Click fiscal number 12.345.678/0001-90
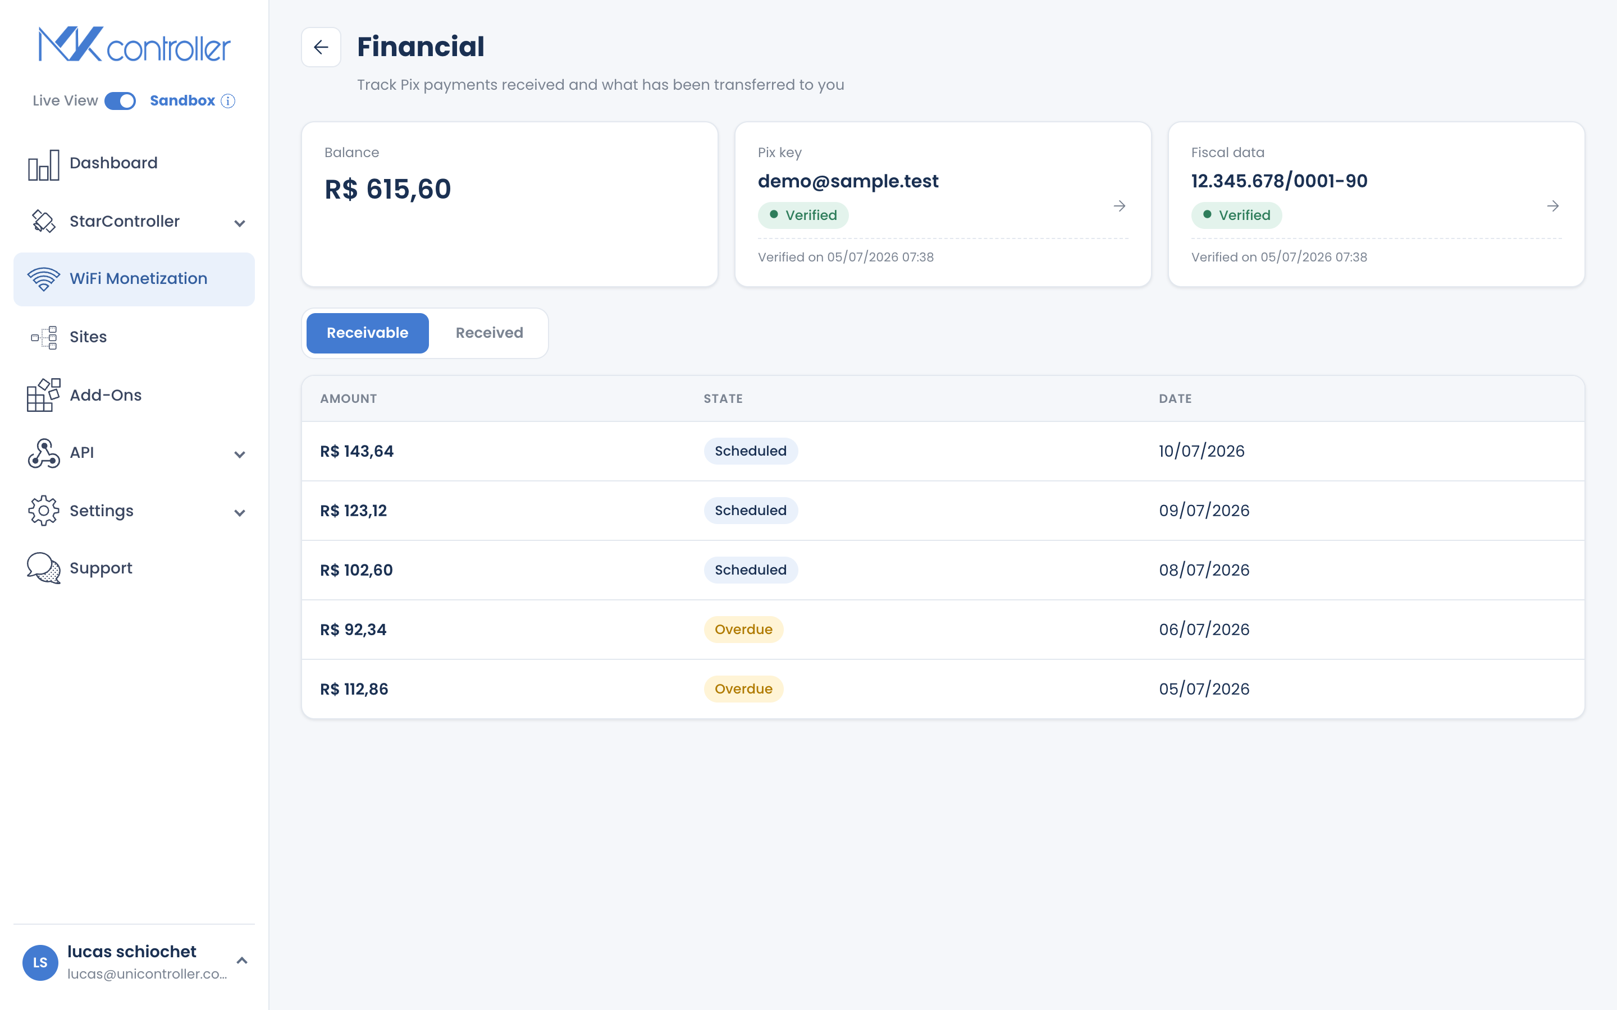Image resolution: width=1617 pixels, height=1010 pixels. [1279, 181]
